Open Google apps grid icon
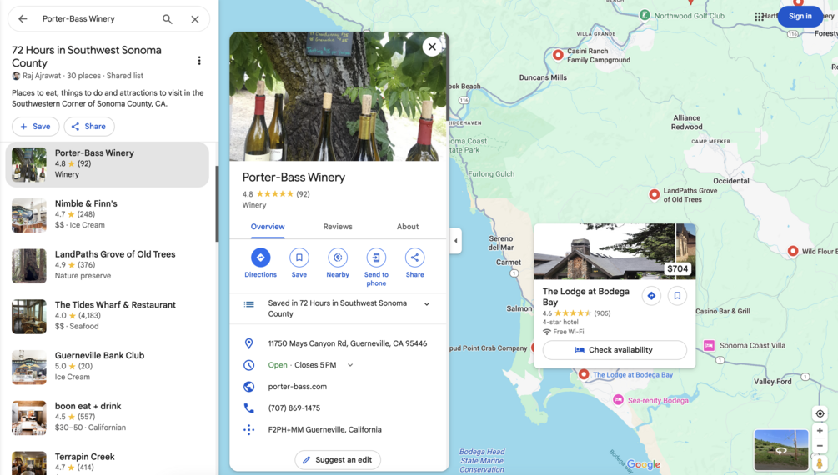Viewport: 838px width, 475px height. click(x=759, y=17)
